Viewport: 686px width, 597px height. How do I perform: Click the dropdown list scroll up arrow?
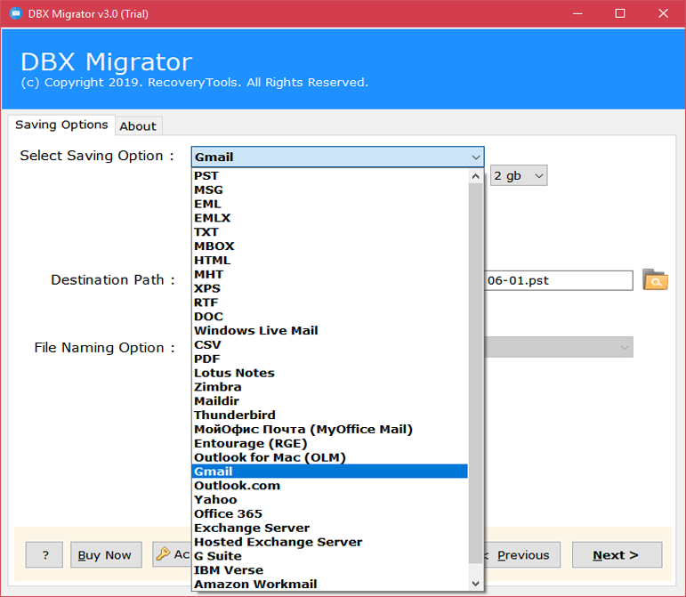(x=475, y=176)
